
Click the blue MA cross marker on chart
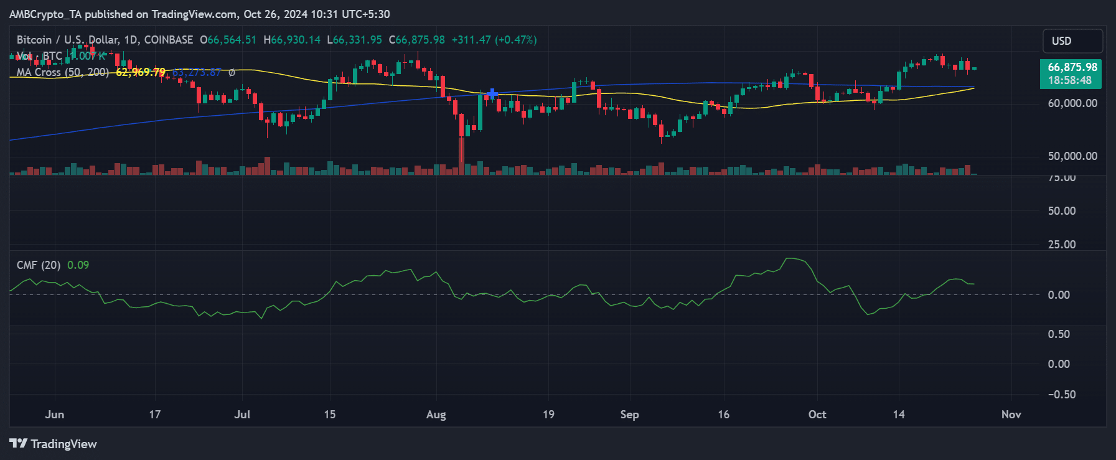492,94
